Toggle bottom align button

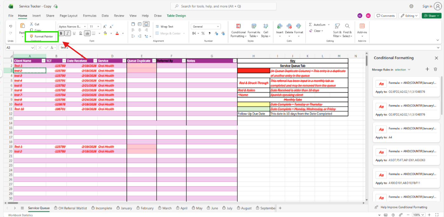click(x=146, y=24)
